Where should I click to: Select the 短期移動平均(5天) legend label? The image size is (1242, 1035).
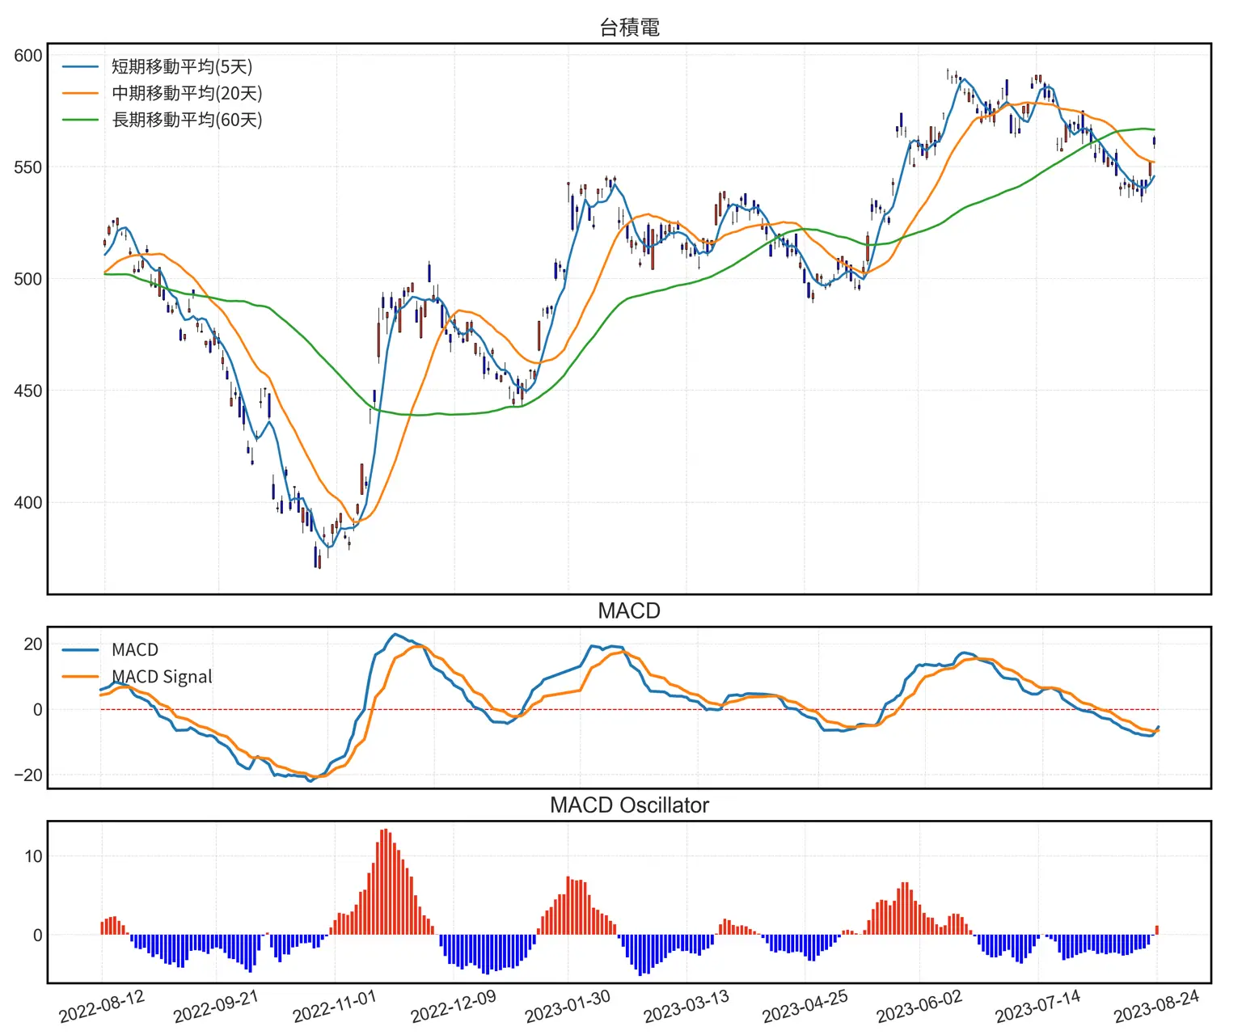pyautogui.click(x=182, y=67)
